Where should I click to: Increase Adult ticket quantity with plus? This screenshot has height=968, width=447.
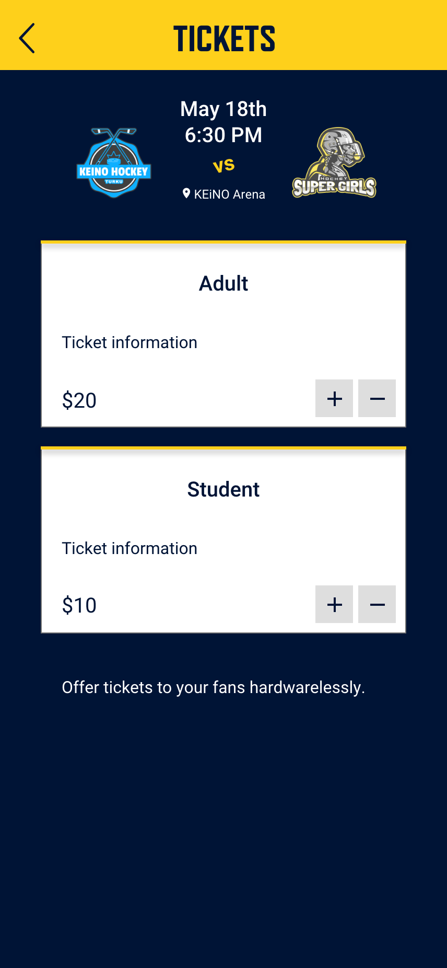click(x=334, y=398)
